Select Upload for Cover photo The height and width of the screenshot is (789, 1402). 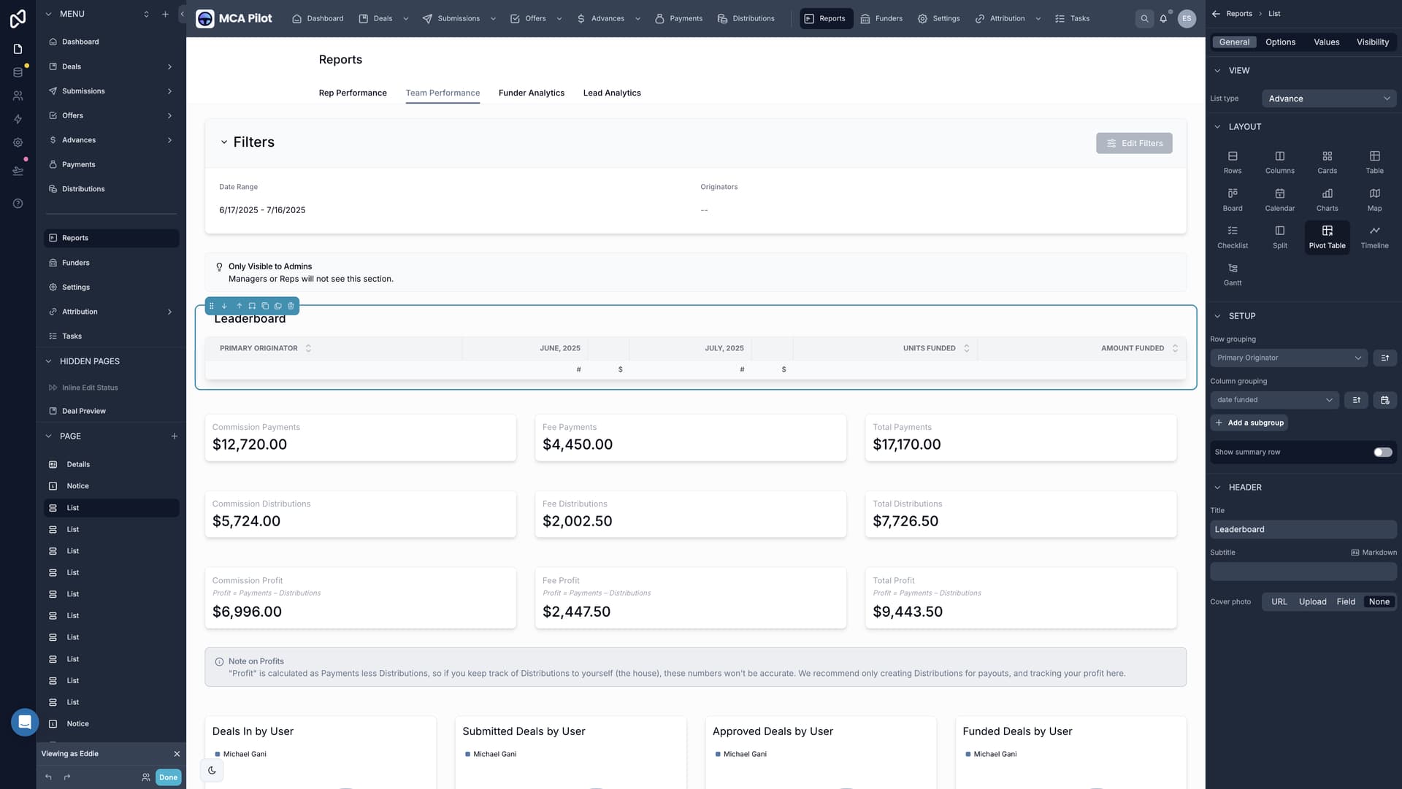point(1312,602)
